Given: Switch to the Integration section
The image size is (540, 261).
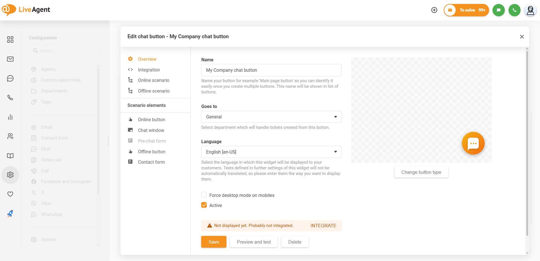Looking at the screenshot, I should click(149, 70).
